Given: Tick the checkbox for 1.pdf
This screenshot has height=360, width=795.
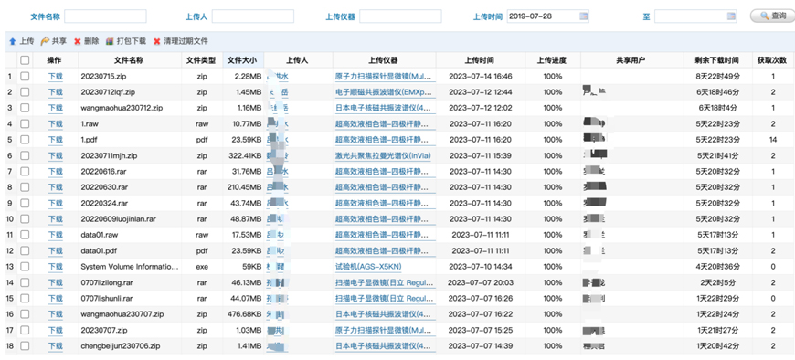Looking at the screenshot, I should (x=25, y=140).
